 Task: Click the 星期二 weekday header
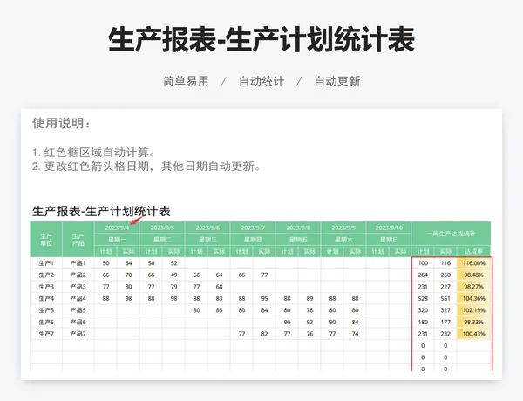pos(162,240)
